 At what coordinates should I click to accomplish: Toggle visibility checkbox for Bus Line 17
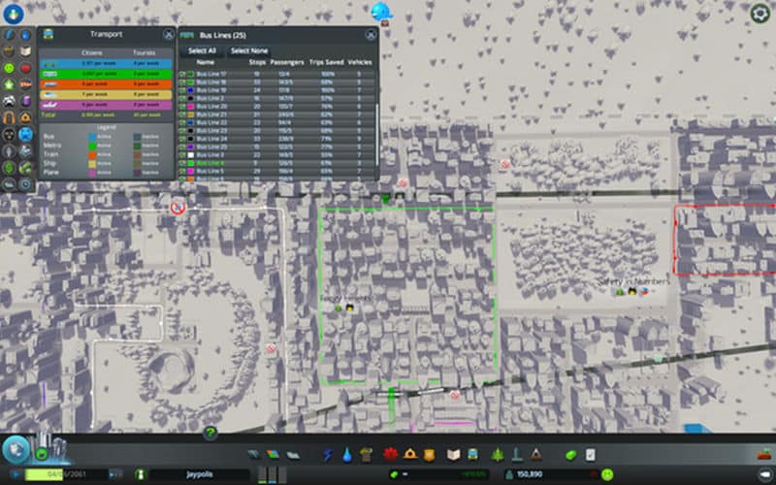[182, 74]
